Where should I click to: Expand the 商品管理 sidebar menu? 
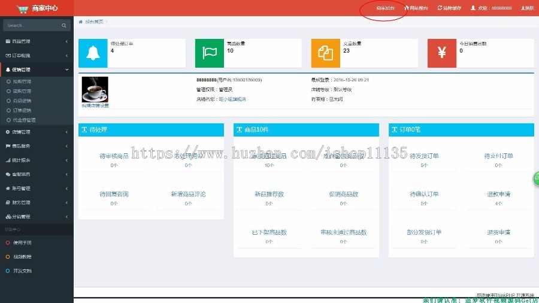(36, 41)
